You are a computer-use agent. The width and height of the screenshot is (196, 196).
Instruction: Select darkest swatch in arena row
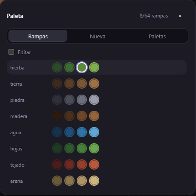[x=57, y=181]
